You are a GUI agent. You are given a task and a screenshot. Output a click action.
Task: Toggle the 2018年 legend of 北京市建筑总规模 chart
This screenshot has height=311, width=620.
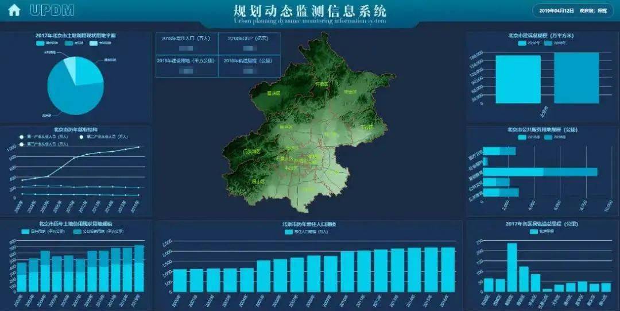click(x=555, y=43)
